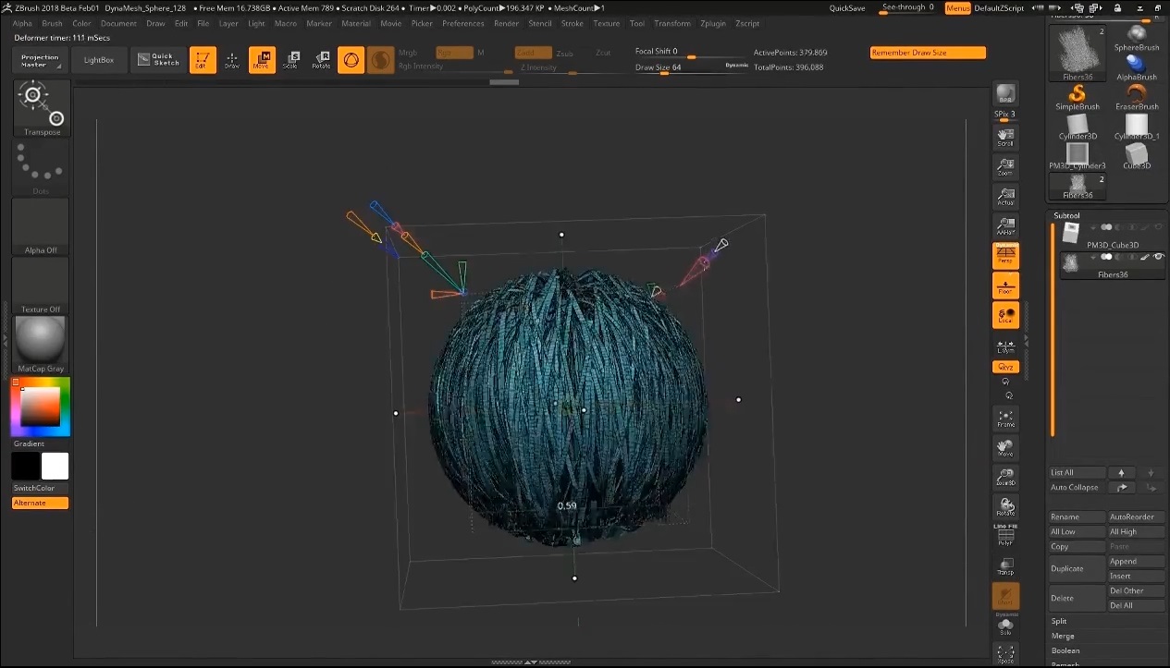Select the Scroll navigation icon

(x=1005, y=138)
